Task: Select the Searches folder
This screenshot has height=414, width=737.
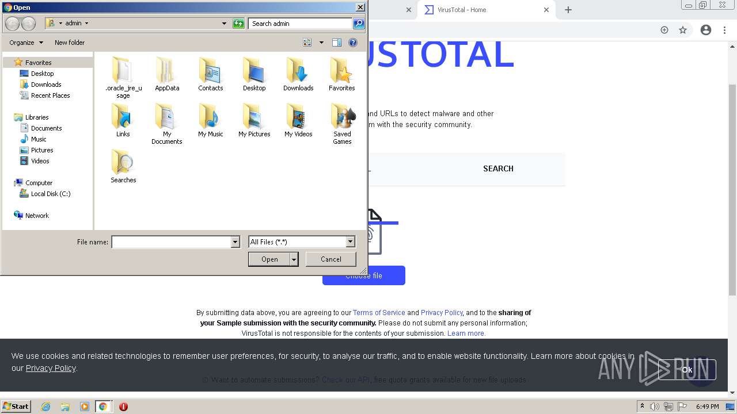Action: [x=123, y=166]
